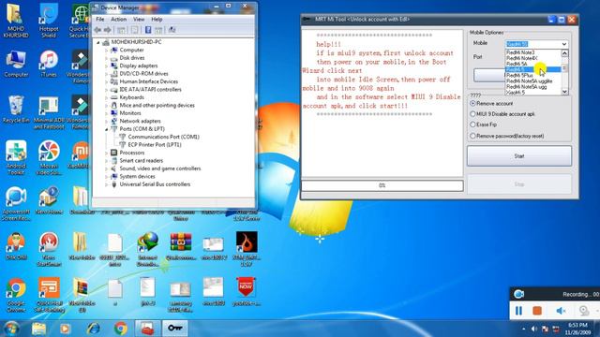The width and height of the screenshot is (600, 337).
Task: Click the red toolbox taskbar icon
Action: 148,329
